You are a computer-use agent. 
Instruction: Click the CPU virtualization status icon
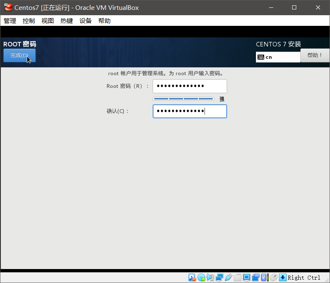click(x=265, y=278)
